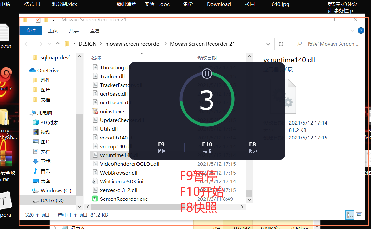Viewport: 371px width, 229px height.
Task: Click the F8 snapshot button in overlay
Action: (252, 148)
